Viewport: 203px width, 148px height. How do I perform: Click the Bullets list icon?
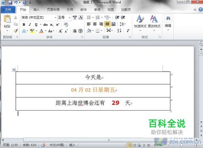coord(89,17)
